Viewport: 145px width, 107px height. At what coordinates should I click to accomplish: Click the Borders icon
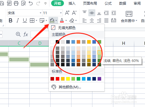point(32,20)
